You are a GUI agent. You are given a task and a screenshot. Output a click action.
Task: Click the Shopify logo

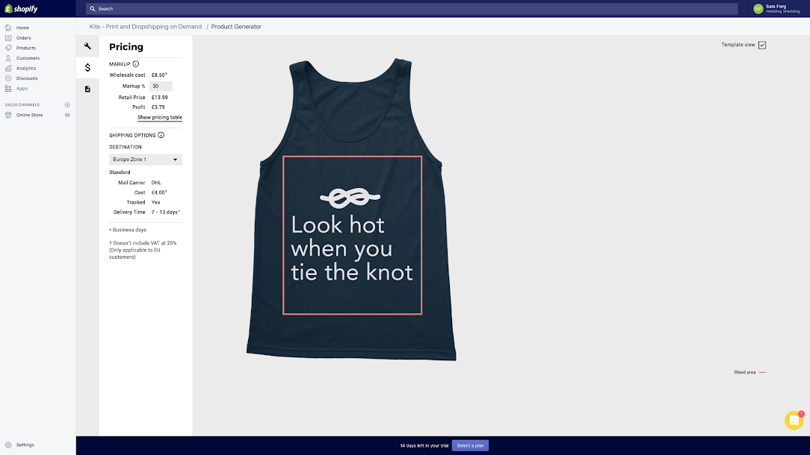tap(21, 9)
